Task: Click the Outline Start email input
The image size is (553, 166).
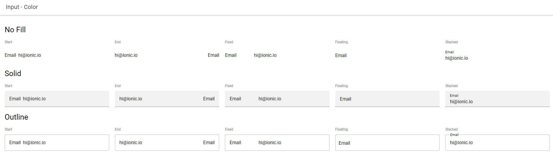Action: 57,143
